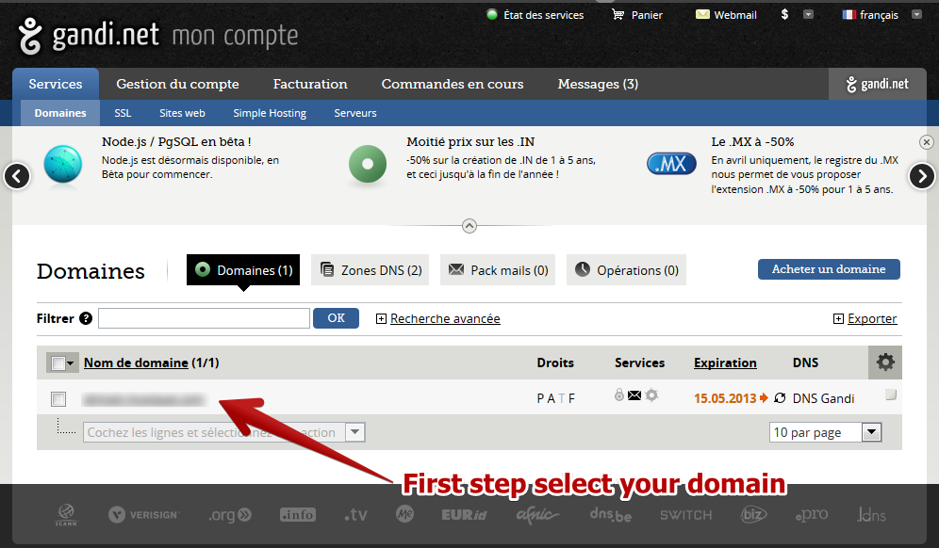Viewport: 939px width, 548px height.
Task: Click the previous promo arrow on left
Action: click(17, 176)
